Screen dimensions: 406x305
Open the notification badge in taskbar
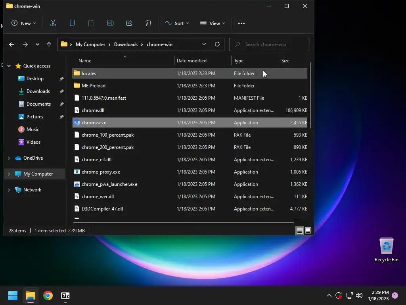click(395, 295)
